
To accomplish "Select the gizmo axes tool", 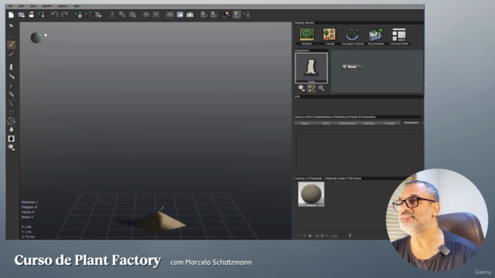I will [12, 35].
